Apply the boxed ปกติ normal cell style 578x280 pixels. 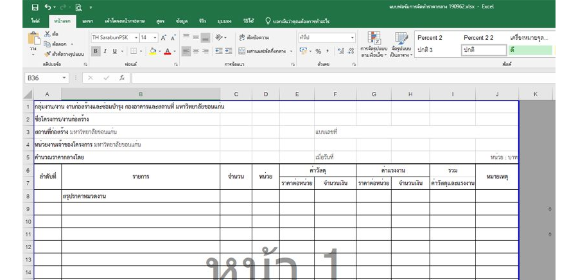(484, 50)
